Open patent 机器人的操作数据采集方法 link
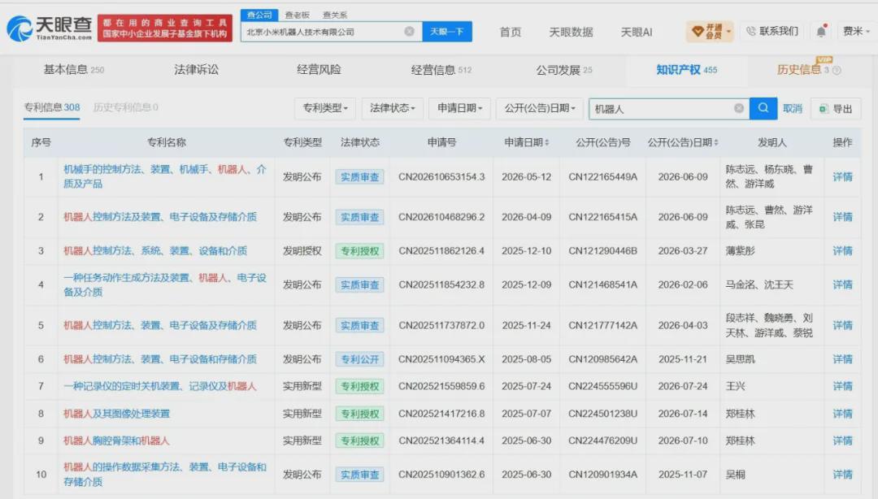 pos(164,475)
